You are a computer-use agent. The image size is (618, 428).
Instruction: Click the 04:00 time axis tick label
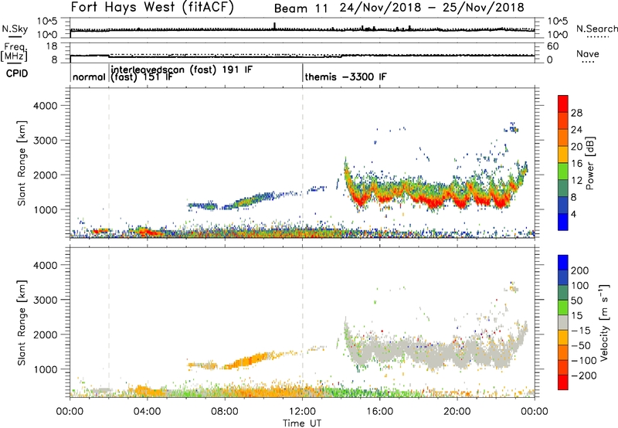148,412
